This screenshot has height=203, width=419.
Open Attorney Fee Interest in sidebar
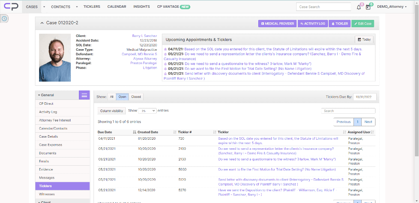click(63, 120)
